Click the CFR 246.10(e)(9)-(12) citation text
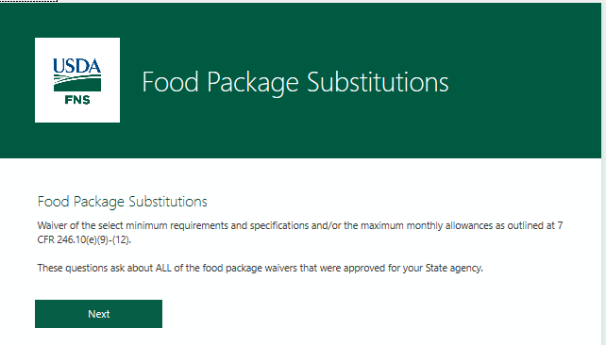 click(x=84, y=239)
